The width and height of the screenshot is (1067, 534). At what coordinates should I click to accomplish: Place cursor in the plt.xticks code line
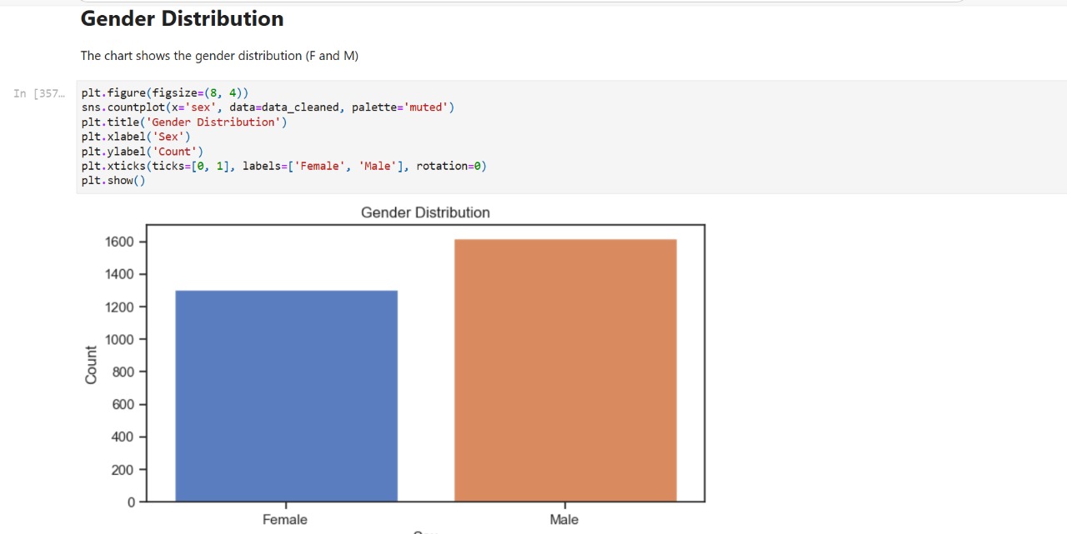click(283, 166)
